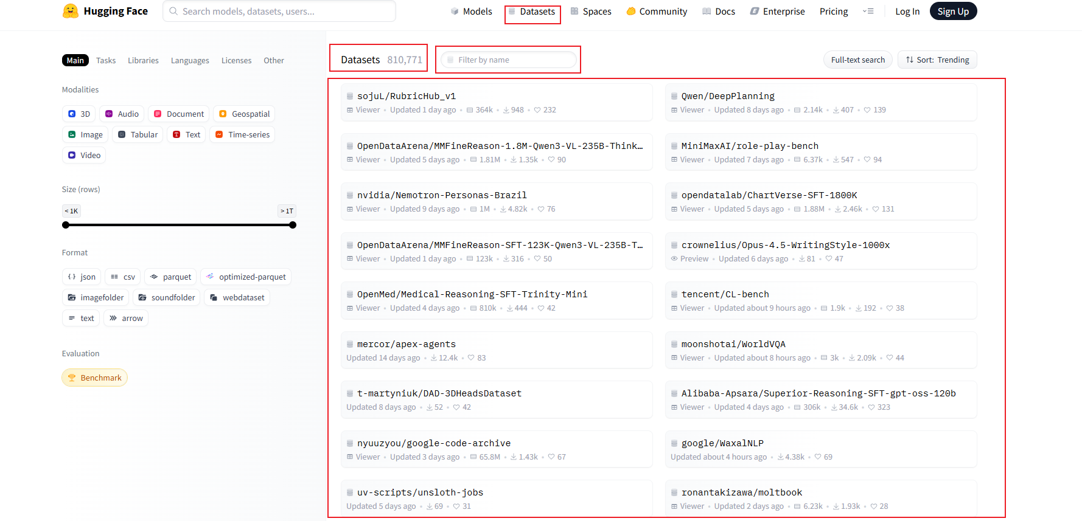Image resolution: width=1082 pixels, height=521 pixels.
Task: Open sojuL/RubricHub_v1 dataset
Action: coord(497,102)
